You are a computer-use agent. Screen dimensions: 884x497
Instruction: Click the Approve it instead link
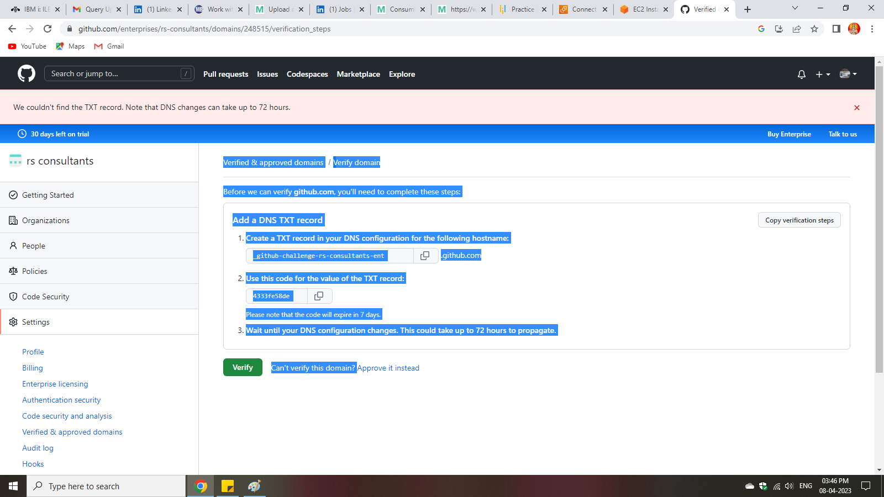pyautogui.click(x=388, y=368)
